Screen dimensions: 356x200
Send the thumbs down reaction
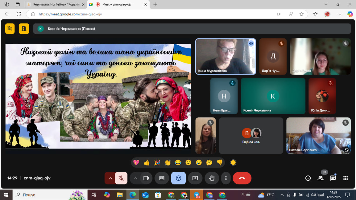220,162
